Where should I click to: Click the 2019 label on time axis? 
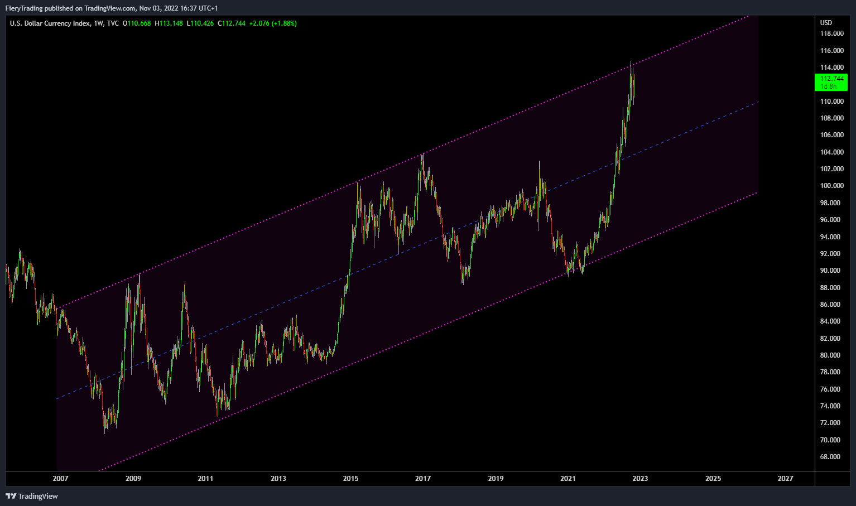(x=496, y=479)
